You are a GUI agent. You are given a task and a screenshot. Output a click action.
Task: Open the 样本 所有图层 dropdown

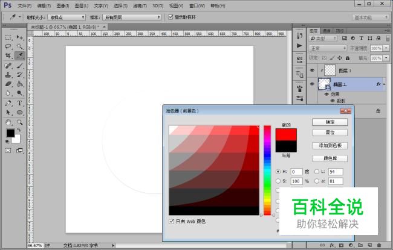click(x=132, y=17)
